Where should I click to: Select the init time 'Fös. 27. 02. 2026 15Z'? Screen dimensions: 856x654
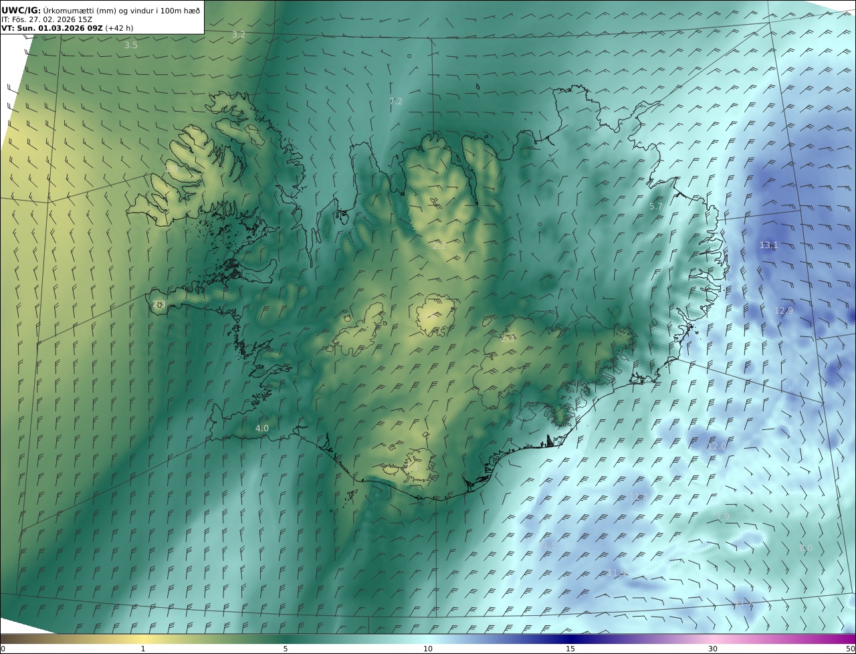coord(53,19)
